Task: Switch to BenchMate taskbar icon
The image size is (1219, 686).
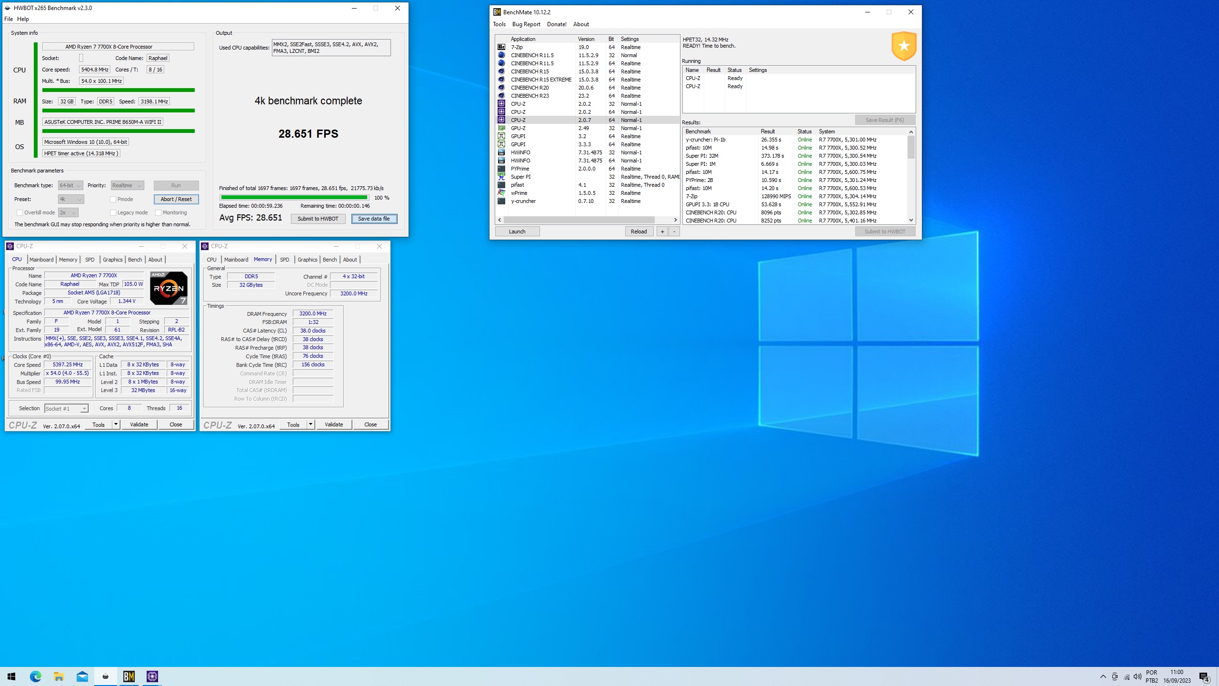Action: click(x=129, y=676)
